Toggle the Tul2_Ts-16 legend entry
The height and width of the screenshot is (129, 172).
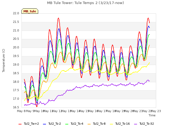tap(120, 124)
